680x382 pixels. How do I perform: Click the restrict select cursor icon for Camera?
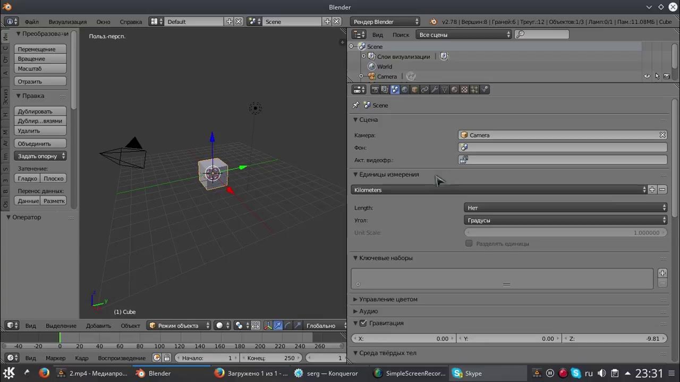(x=657, y=76)
